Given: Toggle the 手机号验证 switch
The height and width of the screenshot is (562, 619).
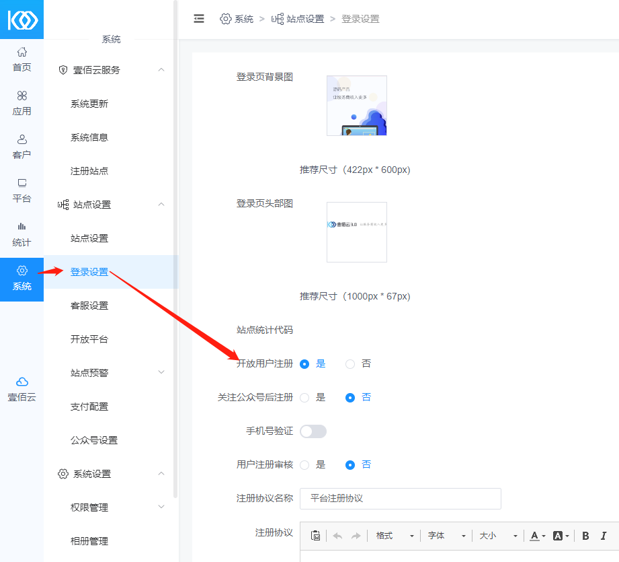Looking at the screenshot, I should (313, 431).
